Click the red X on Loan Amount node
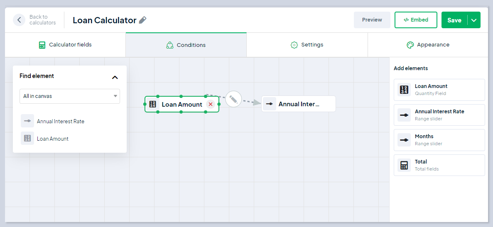The height and width of the screenshot is (227, 493). coord(211,104)
